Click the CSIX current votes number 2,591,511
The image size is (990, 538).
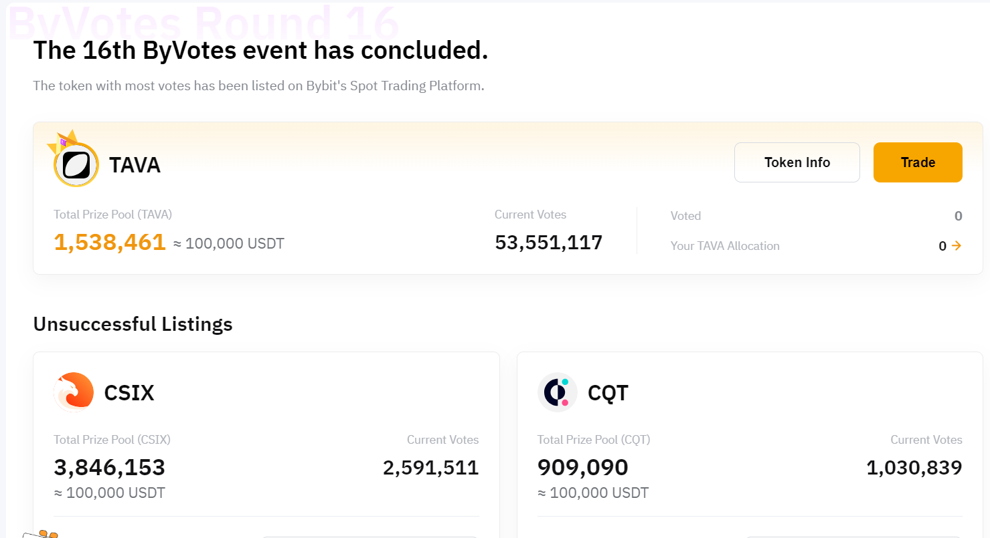(430, 467)
